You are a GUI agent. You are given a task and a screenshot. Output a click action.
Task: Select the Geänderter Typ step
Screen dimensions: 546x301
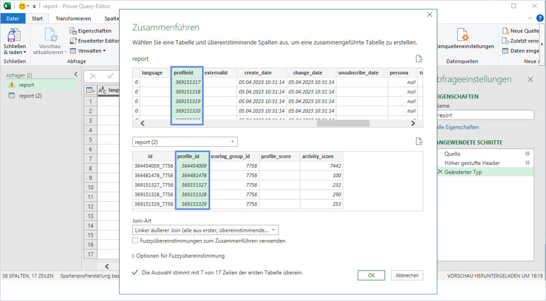click(485, 172)
